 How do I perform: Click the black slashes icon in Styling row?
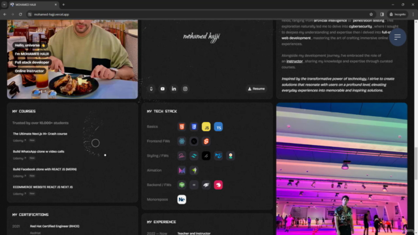(x=206, y=156)
